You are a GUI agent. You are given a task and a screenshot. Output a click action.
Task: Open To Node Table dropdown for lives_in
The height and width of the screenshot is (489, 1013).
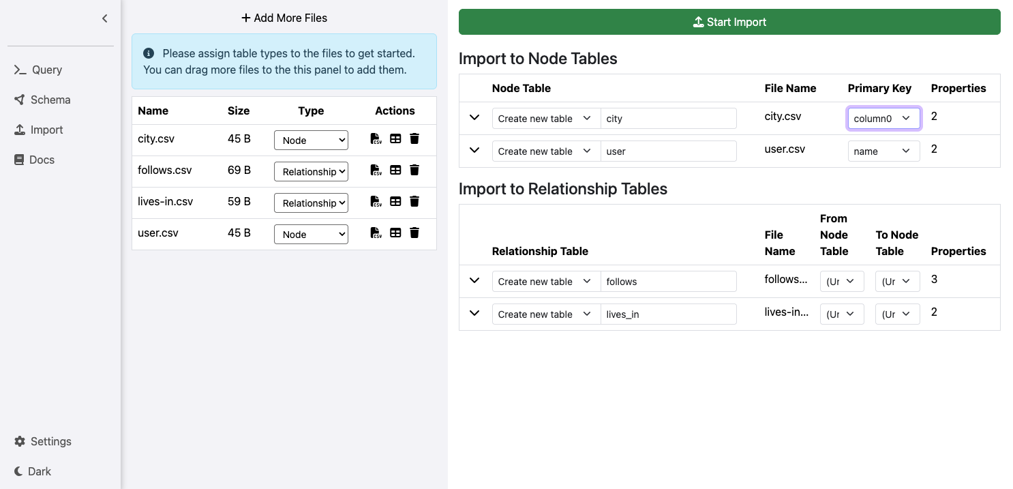coord(897,314)
